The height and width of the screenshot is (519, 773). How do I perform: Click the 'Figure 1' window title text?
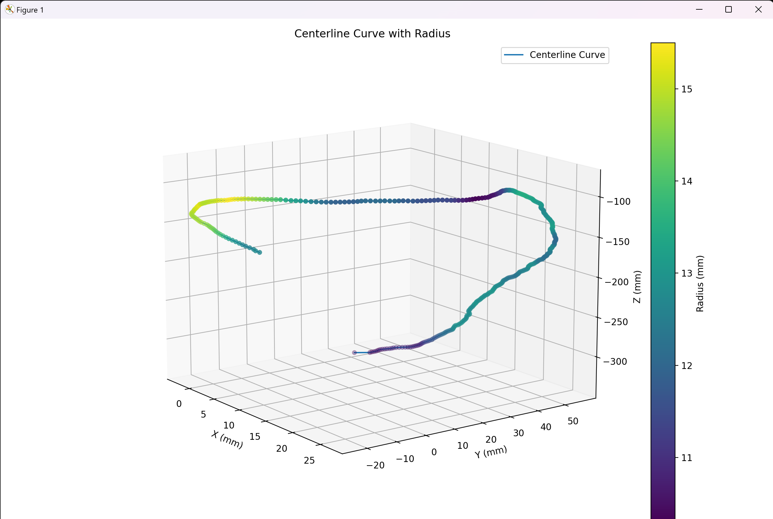[x=30, y=10]
